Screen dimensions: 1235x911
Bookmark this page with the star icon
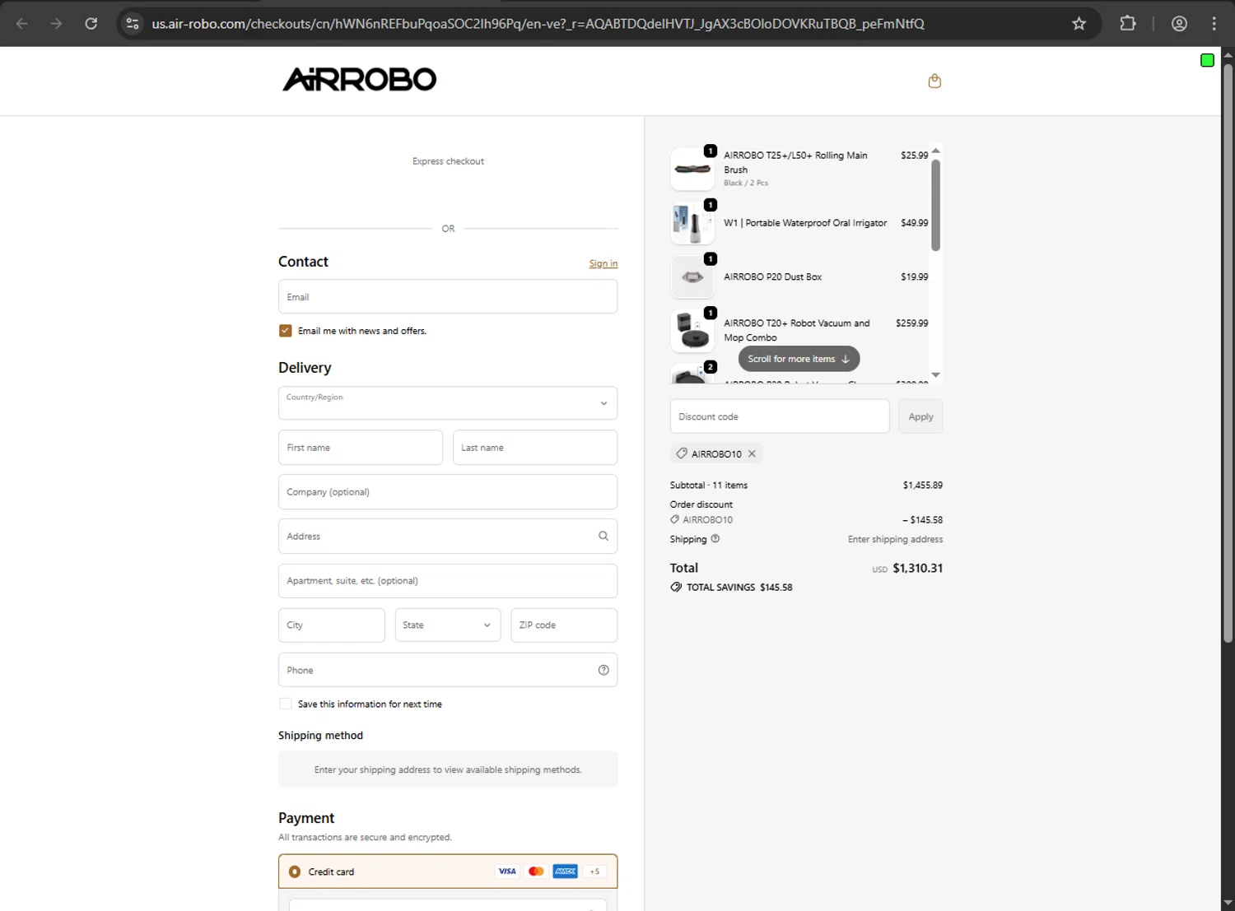coord(1079,24)
